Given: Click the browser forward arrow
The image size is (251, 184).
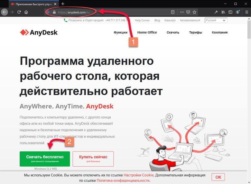Looking at the screenshot, I should coord(12,12).
